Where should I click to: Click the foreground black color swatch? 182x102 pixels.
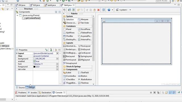34,67
